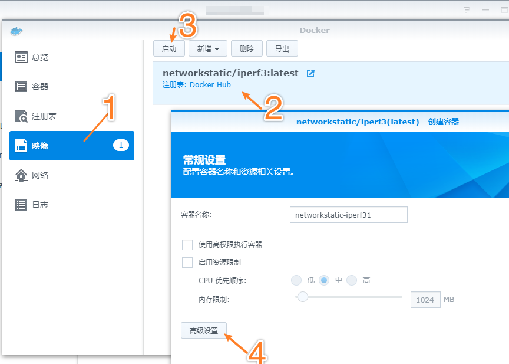Click the 日志 log list icon

21,205
